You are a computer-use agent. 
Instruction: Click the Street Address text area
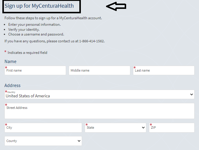tap(99, 111)
